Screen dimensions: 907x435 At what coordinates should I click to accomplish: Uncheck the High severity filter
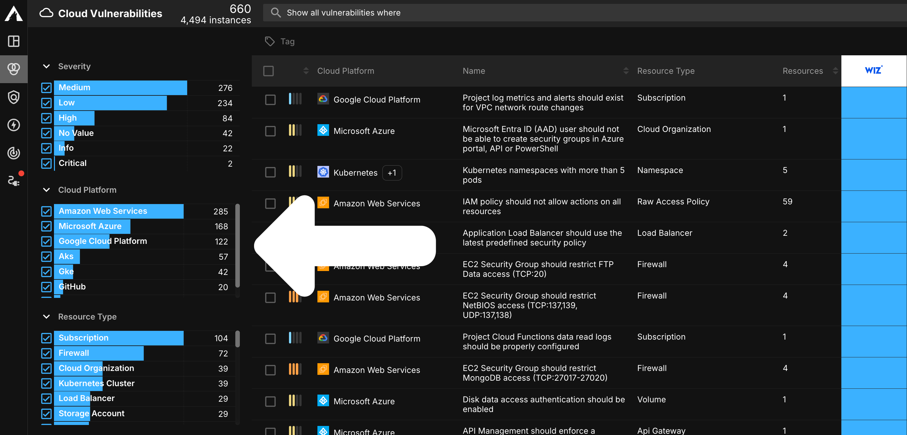pos(46,118)
